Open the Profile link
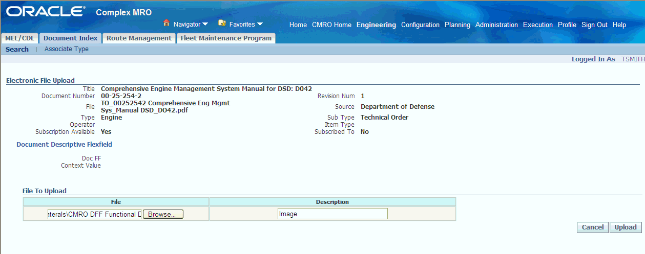645x254 pixels. coord(567,25)
